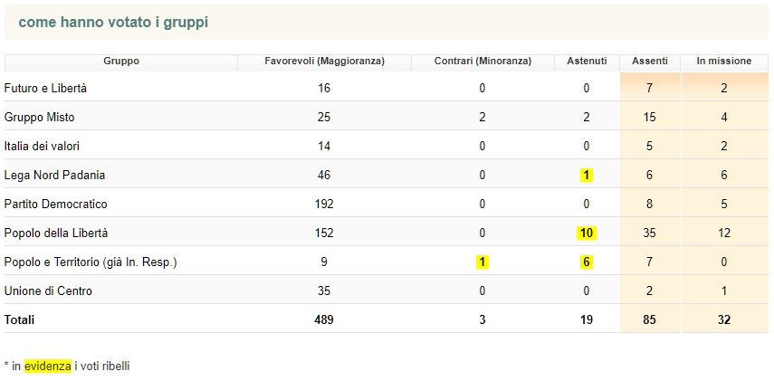Click 1 in missione for Unione di Centro
Viewport: 774px width, 381px height.
click(x=724, y=291)
